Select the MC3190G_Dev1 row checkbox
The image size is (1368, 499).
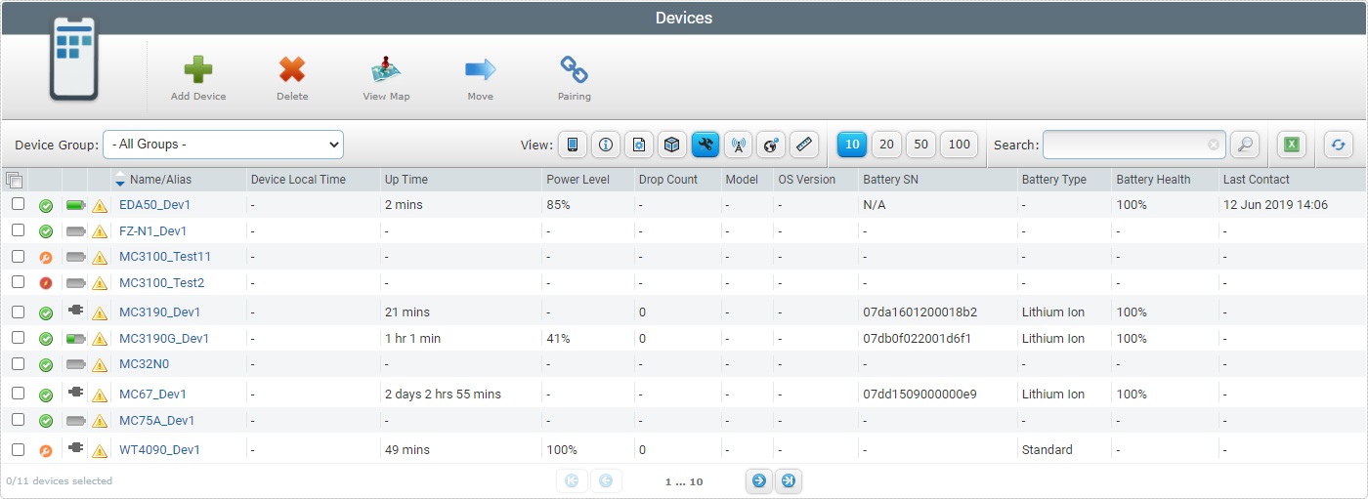(x=18, y=338)
